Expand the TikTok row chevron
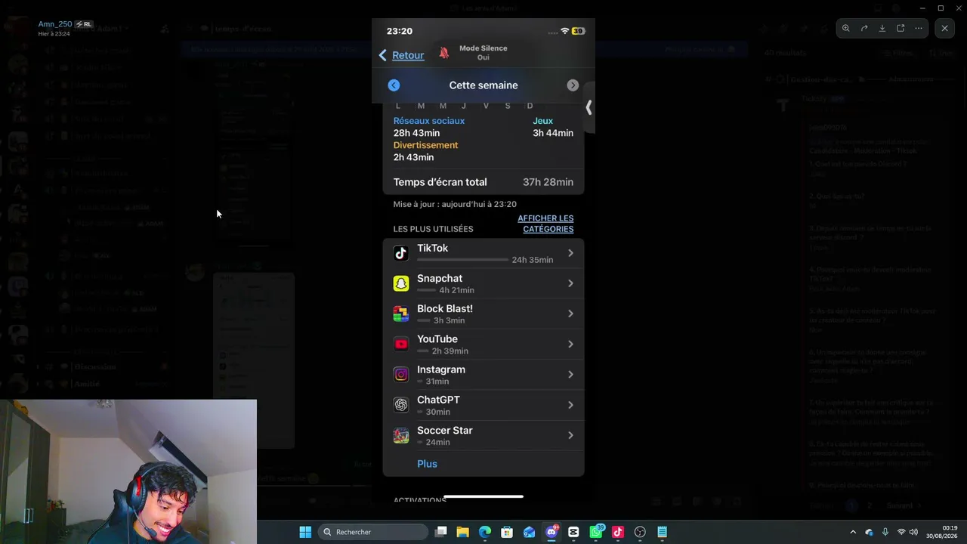 pos(570,253)
